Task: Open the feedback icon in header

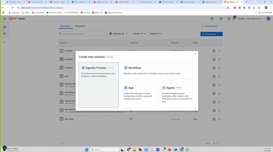Action: tap(212, 18)
